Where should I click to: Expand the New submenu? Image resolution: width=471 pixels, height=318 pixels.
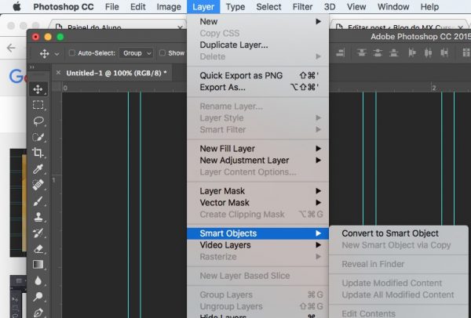tap(257, 22)
